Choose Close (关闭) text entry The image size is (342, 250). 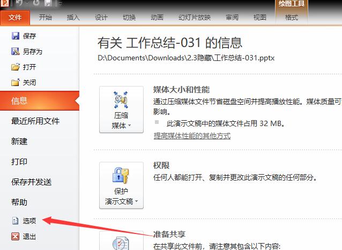[x=29, y=83]
